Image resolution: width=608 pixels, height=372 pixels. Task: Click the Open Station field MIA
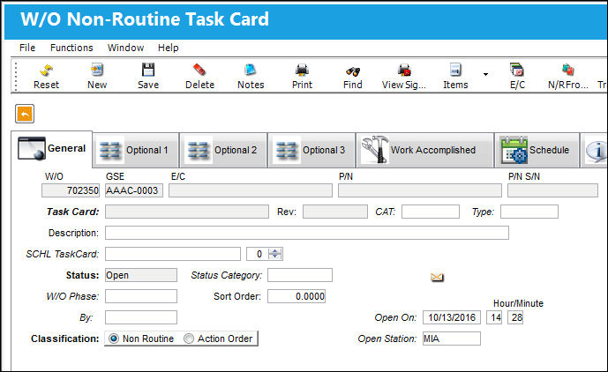point(452,339)
